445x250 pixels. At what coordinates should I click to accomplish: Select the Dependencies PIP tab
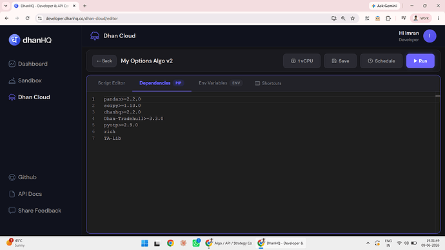pos(161,83)
